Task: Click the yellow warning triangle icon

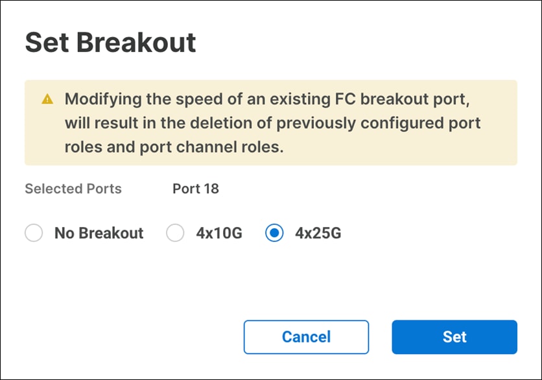Action: (47, 100)
